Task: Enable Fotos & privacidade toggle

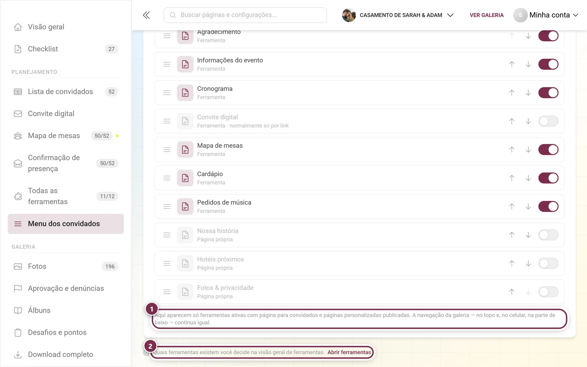Action: point(548,292)
